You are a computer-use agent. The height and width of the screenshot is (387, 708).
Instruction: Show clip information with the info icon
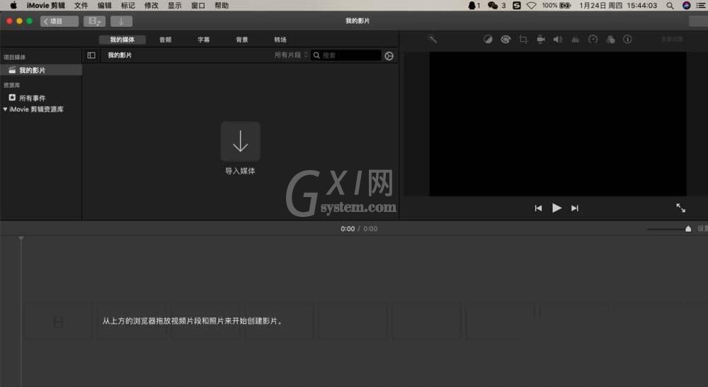[627, 39]
